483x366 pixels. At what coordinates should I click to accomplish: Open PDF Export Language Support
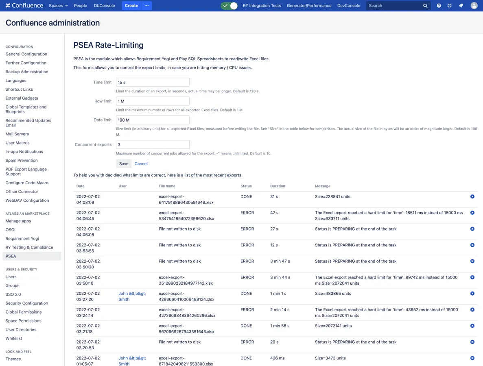pos(26,172)
